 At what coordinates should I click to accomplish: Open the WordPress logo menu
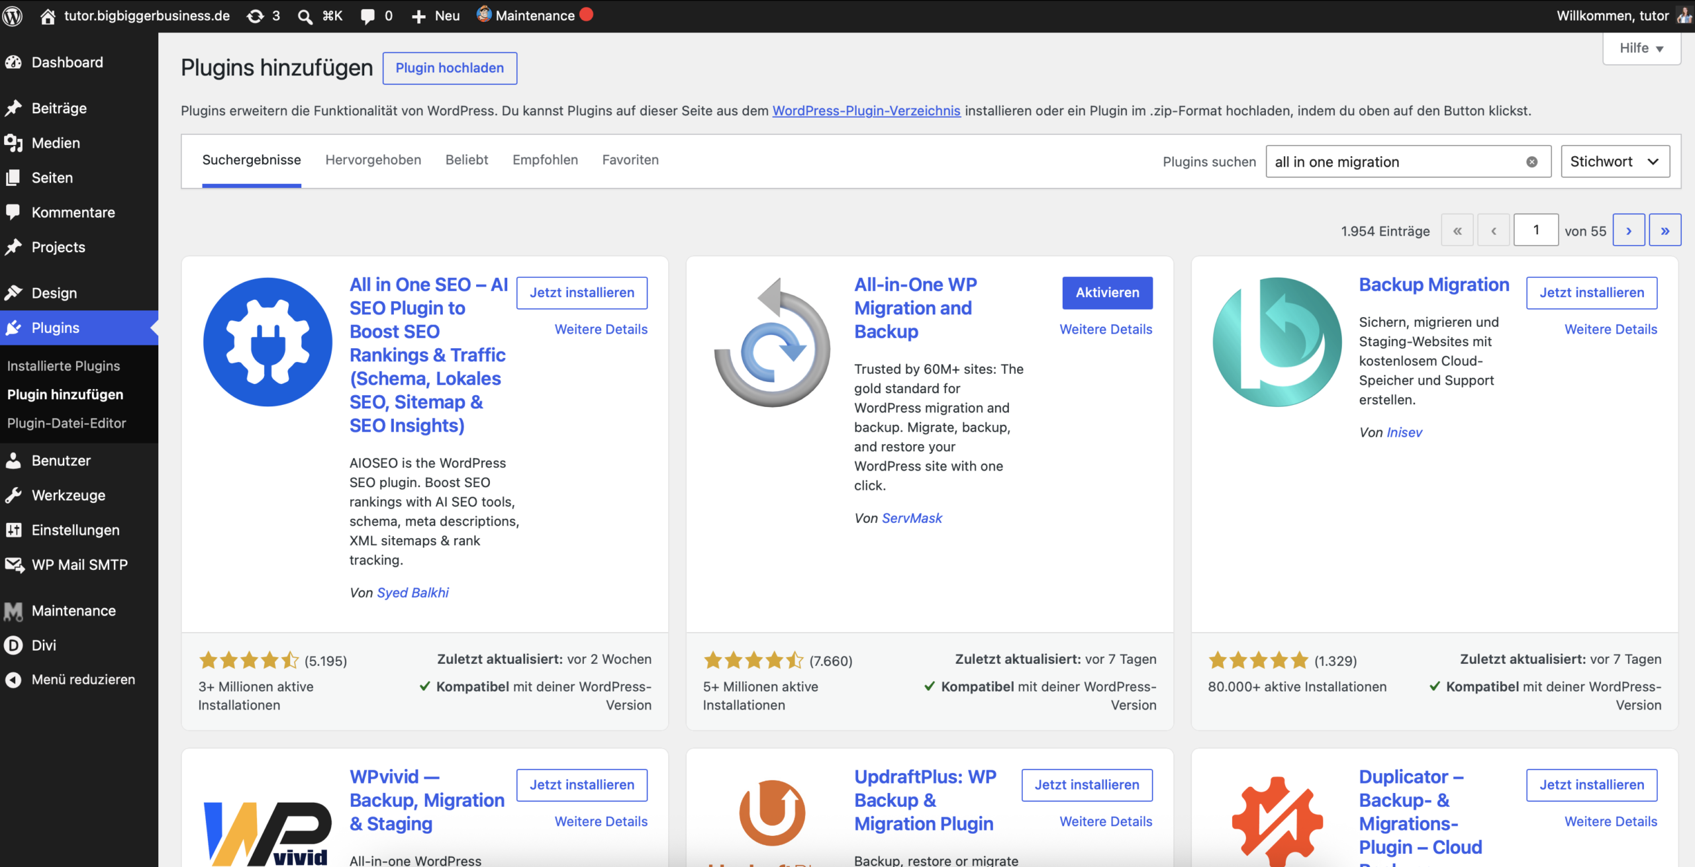click(x=13, y=15)
